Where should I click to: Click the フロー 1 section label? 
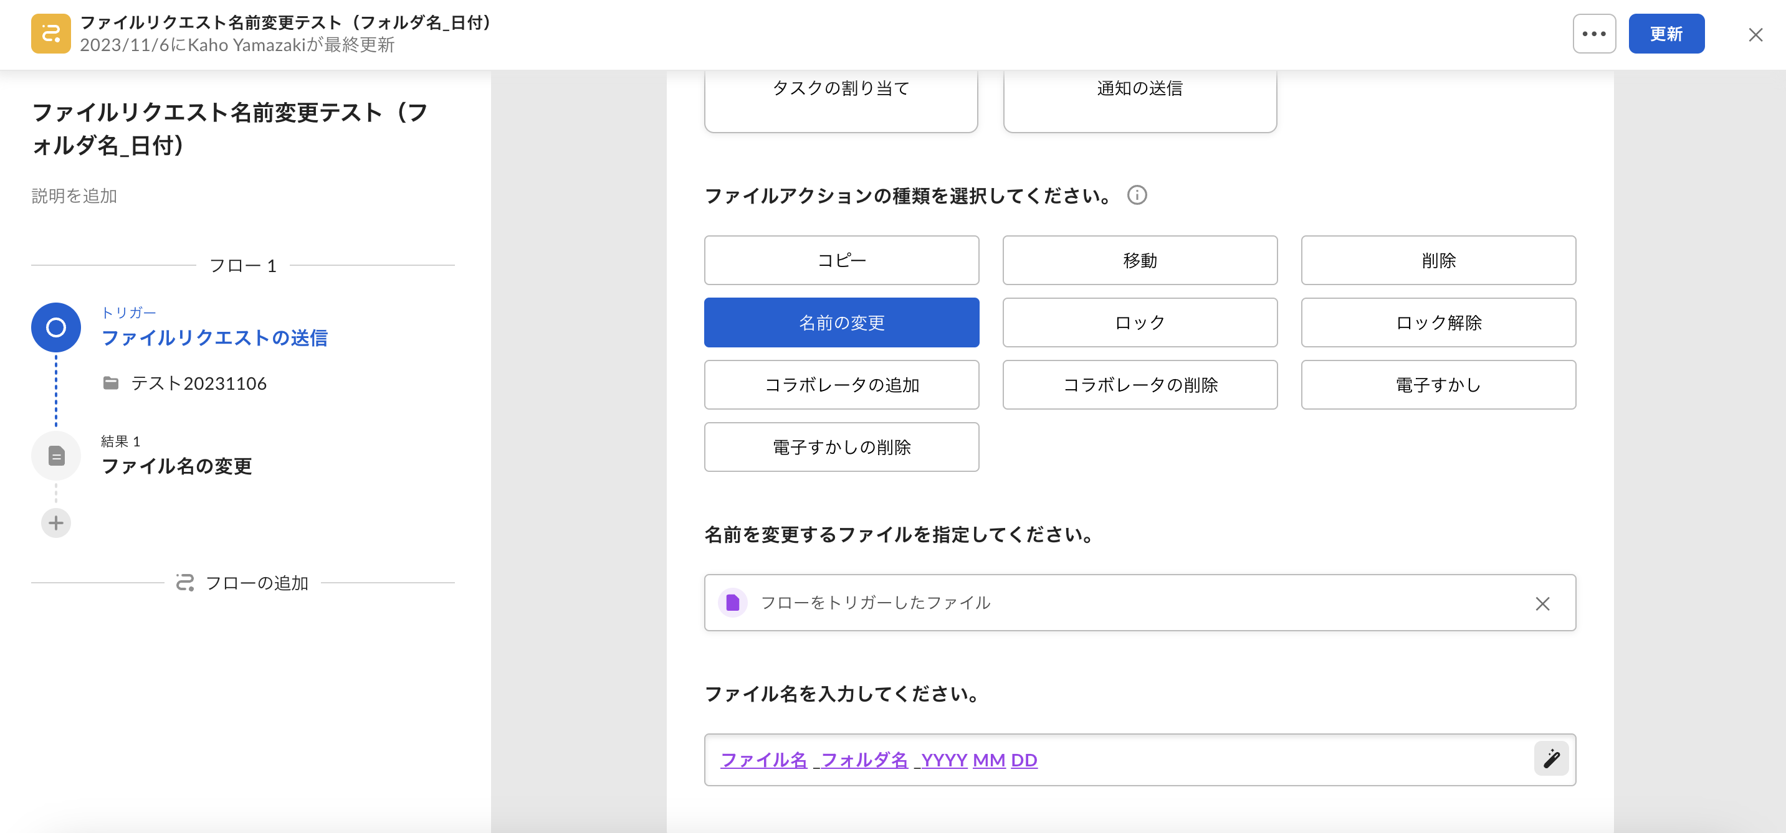click(x=242, y=265)
